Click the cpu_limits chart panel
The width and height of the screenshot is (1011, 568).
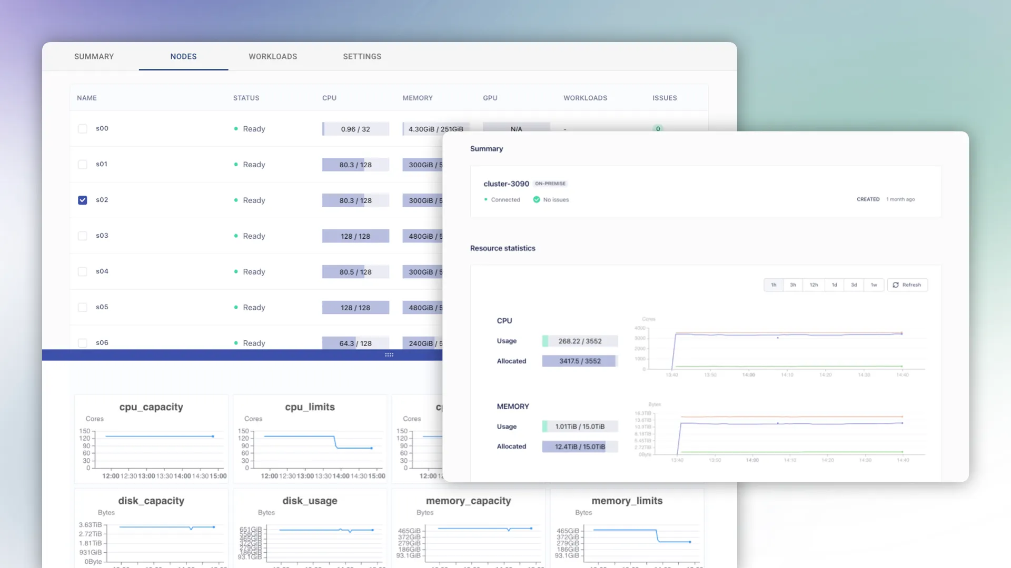(310, 439)
